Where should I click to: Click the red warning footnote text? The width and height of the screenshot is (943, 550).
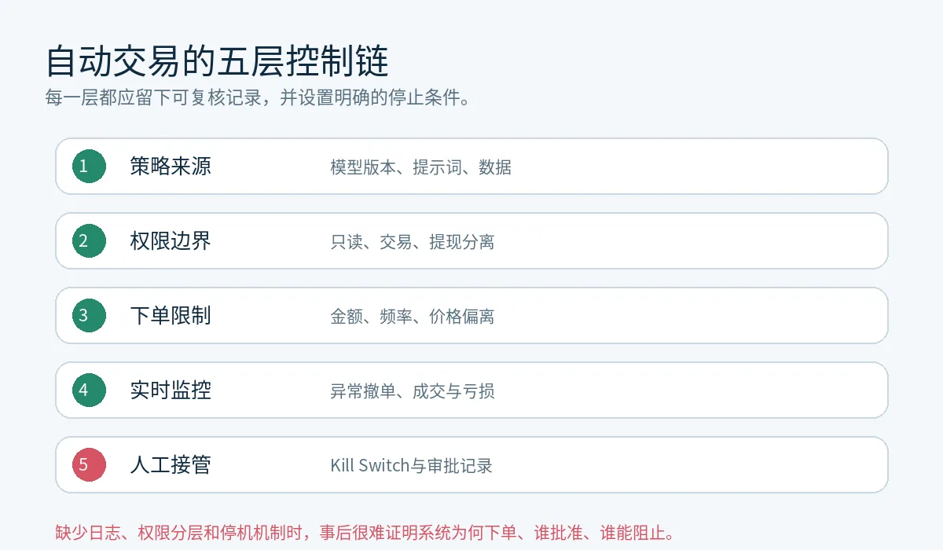tap(365, 533)
